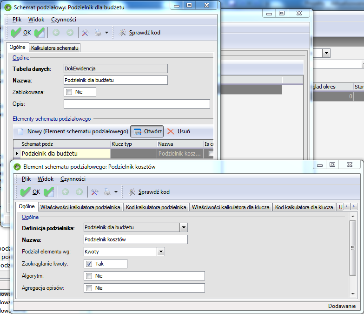Open dropdown arrow in background right window

pyautogui.click(x=326, y=53)
